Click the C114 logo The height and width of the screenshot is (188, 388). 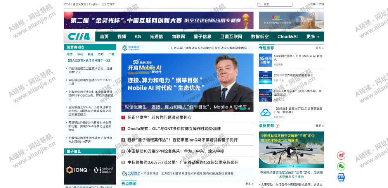click(x=79, y=37)
